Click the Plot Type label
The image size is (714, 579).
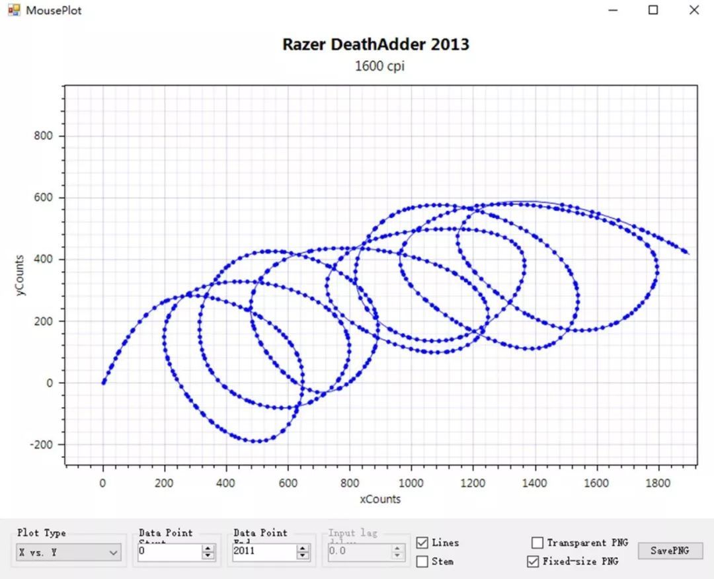(x=42, y=533)
